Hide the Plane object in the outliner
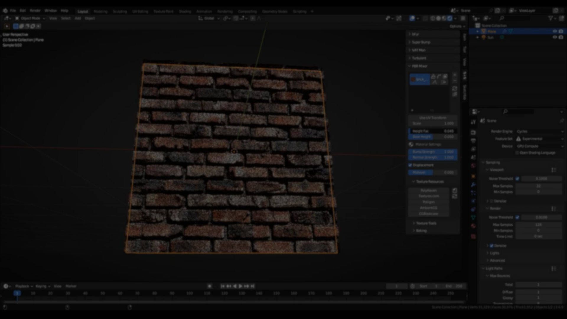Screen dimensions: 567x319 click(x=555, y=31)
